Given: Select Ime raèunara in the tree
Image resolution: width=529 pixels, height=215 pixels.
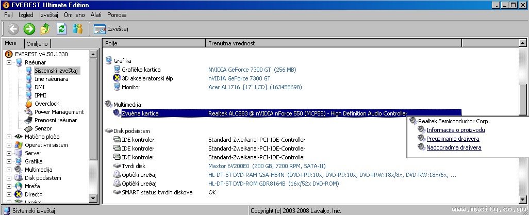Looking at the screenshot, I should click(x=51, y=79).
